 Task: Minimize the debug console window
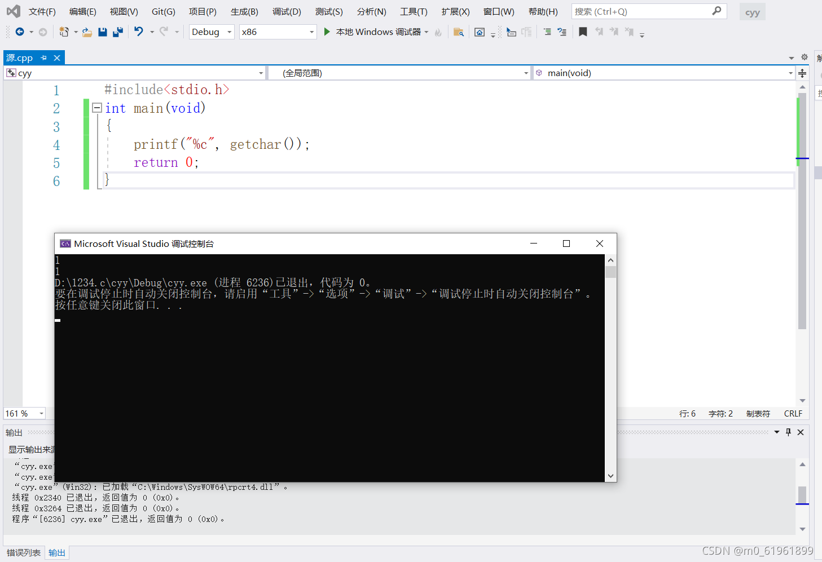[534, 244]
